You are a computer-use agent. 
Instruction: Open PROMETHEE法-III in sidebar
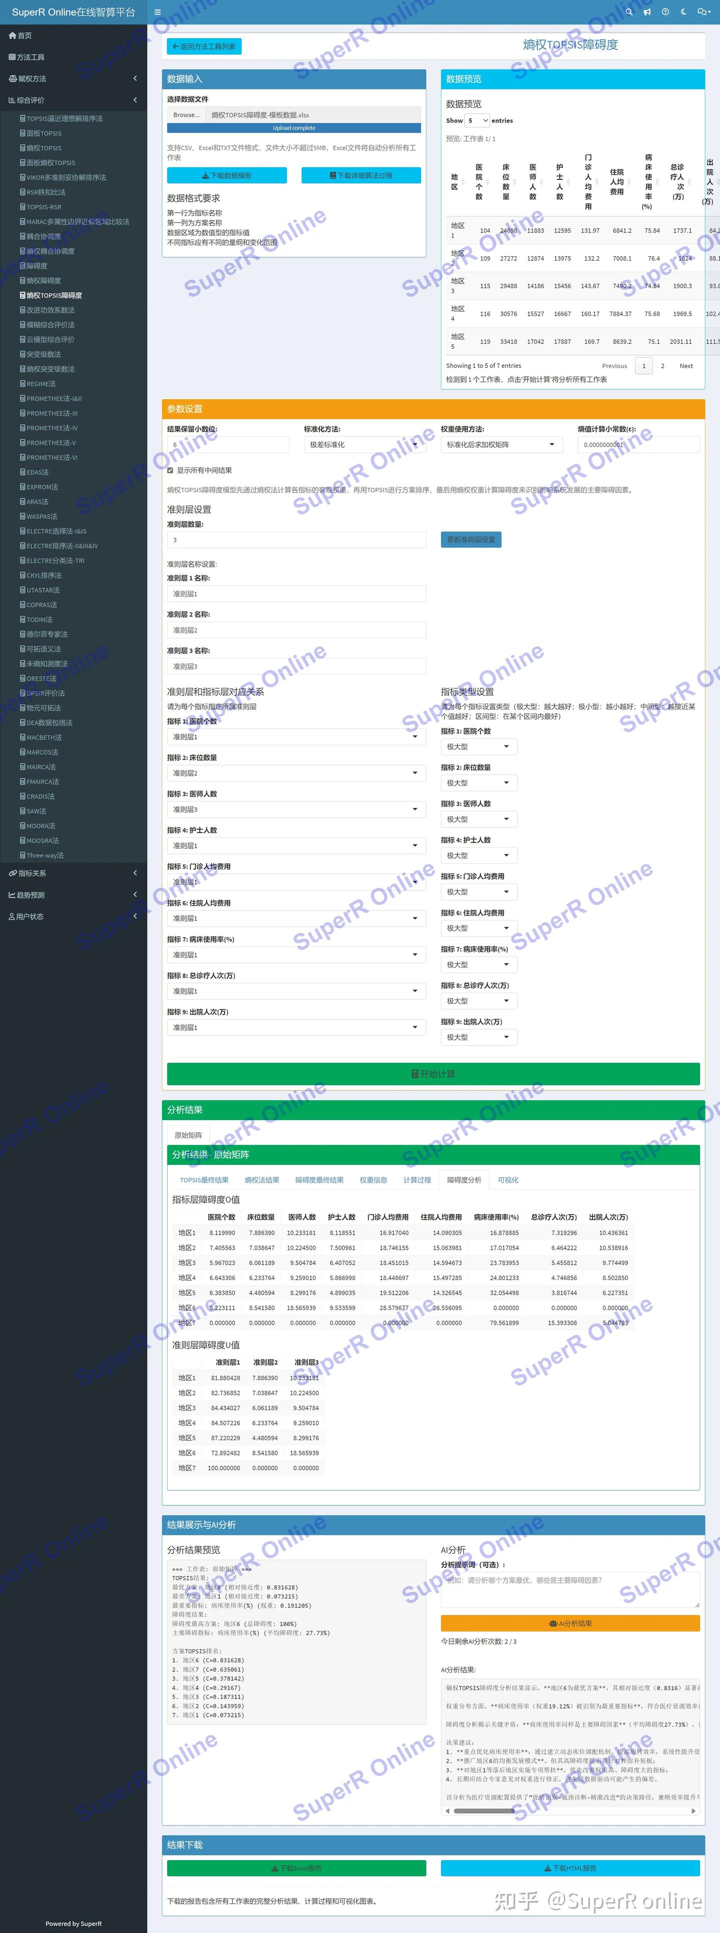[x=49, y=413]
